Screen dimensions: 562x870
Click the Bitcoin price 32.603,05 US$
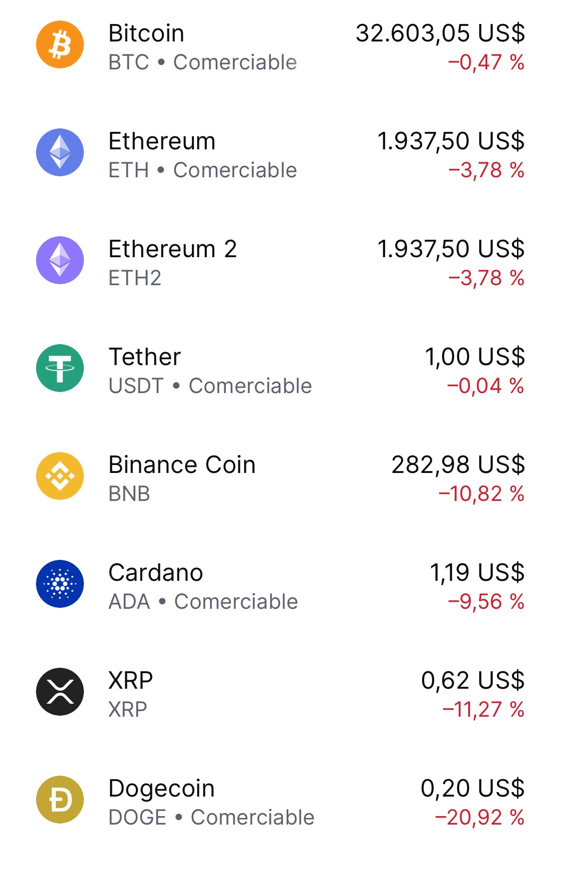click(440, 33)
